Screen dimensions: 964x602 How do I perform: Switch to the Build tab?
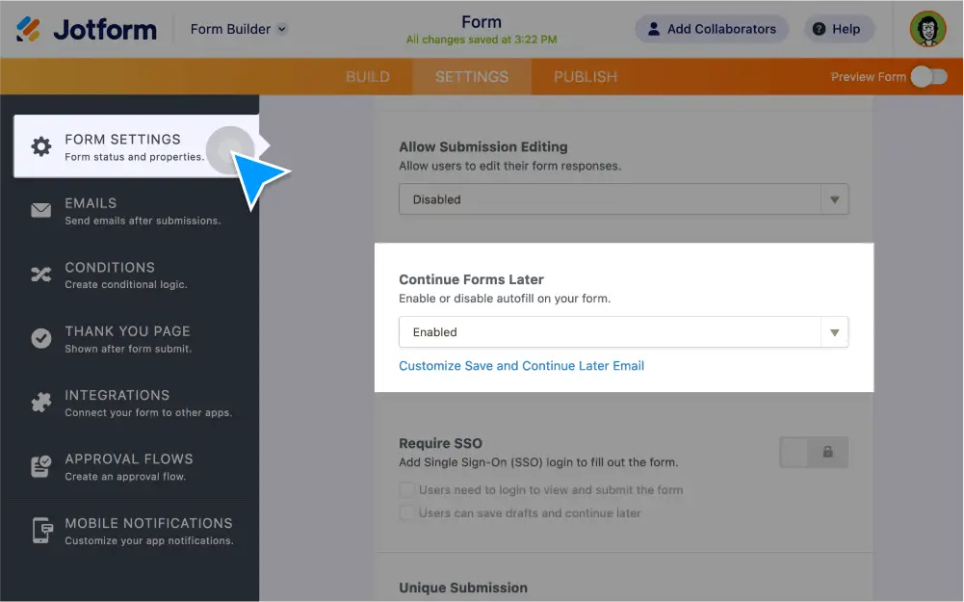coord(368,77)
